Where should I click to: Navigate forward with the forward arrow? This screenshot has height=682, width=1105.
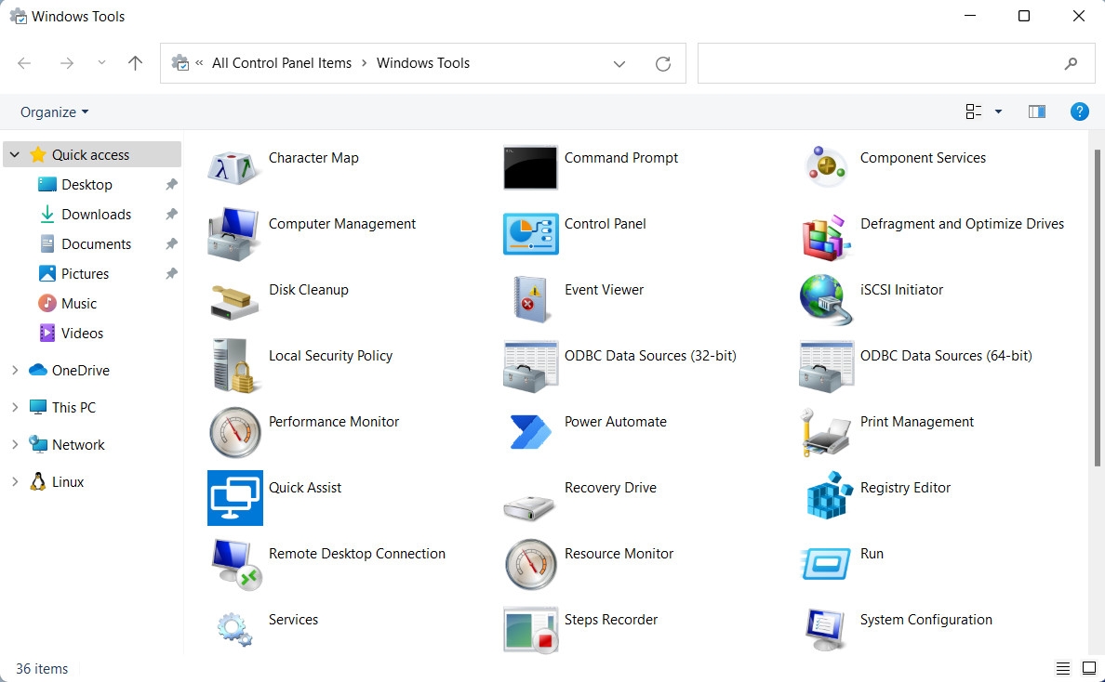tap(67, 63)
